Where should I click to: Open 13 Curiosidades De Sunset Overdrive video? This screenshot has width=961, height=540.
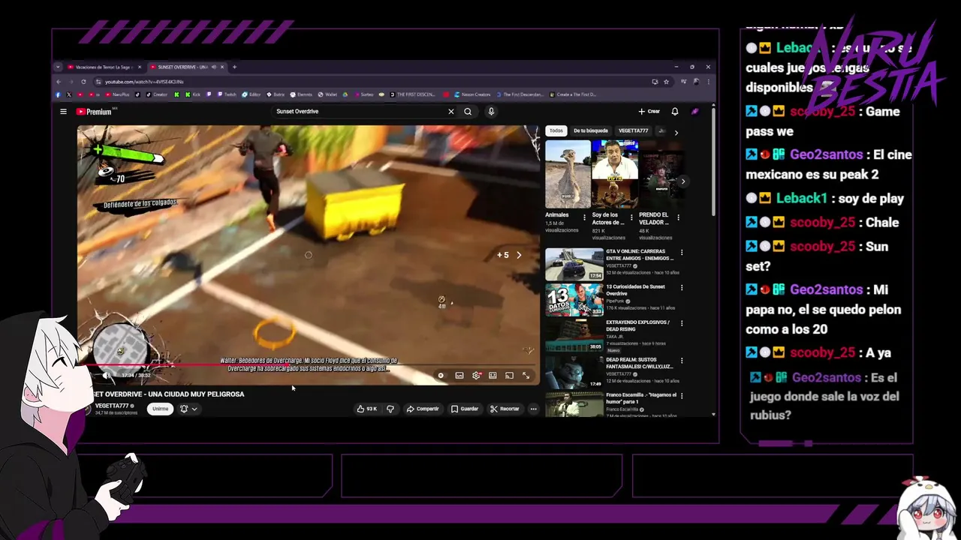574,300
